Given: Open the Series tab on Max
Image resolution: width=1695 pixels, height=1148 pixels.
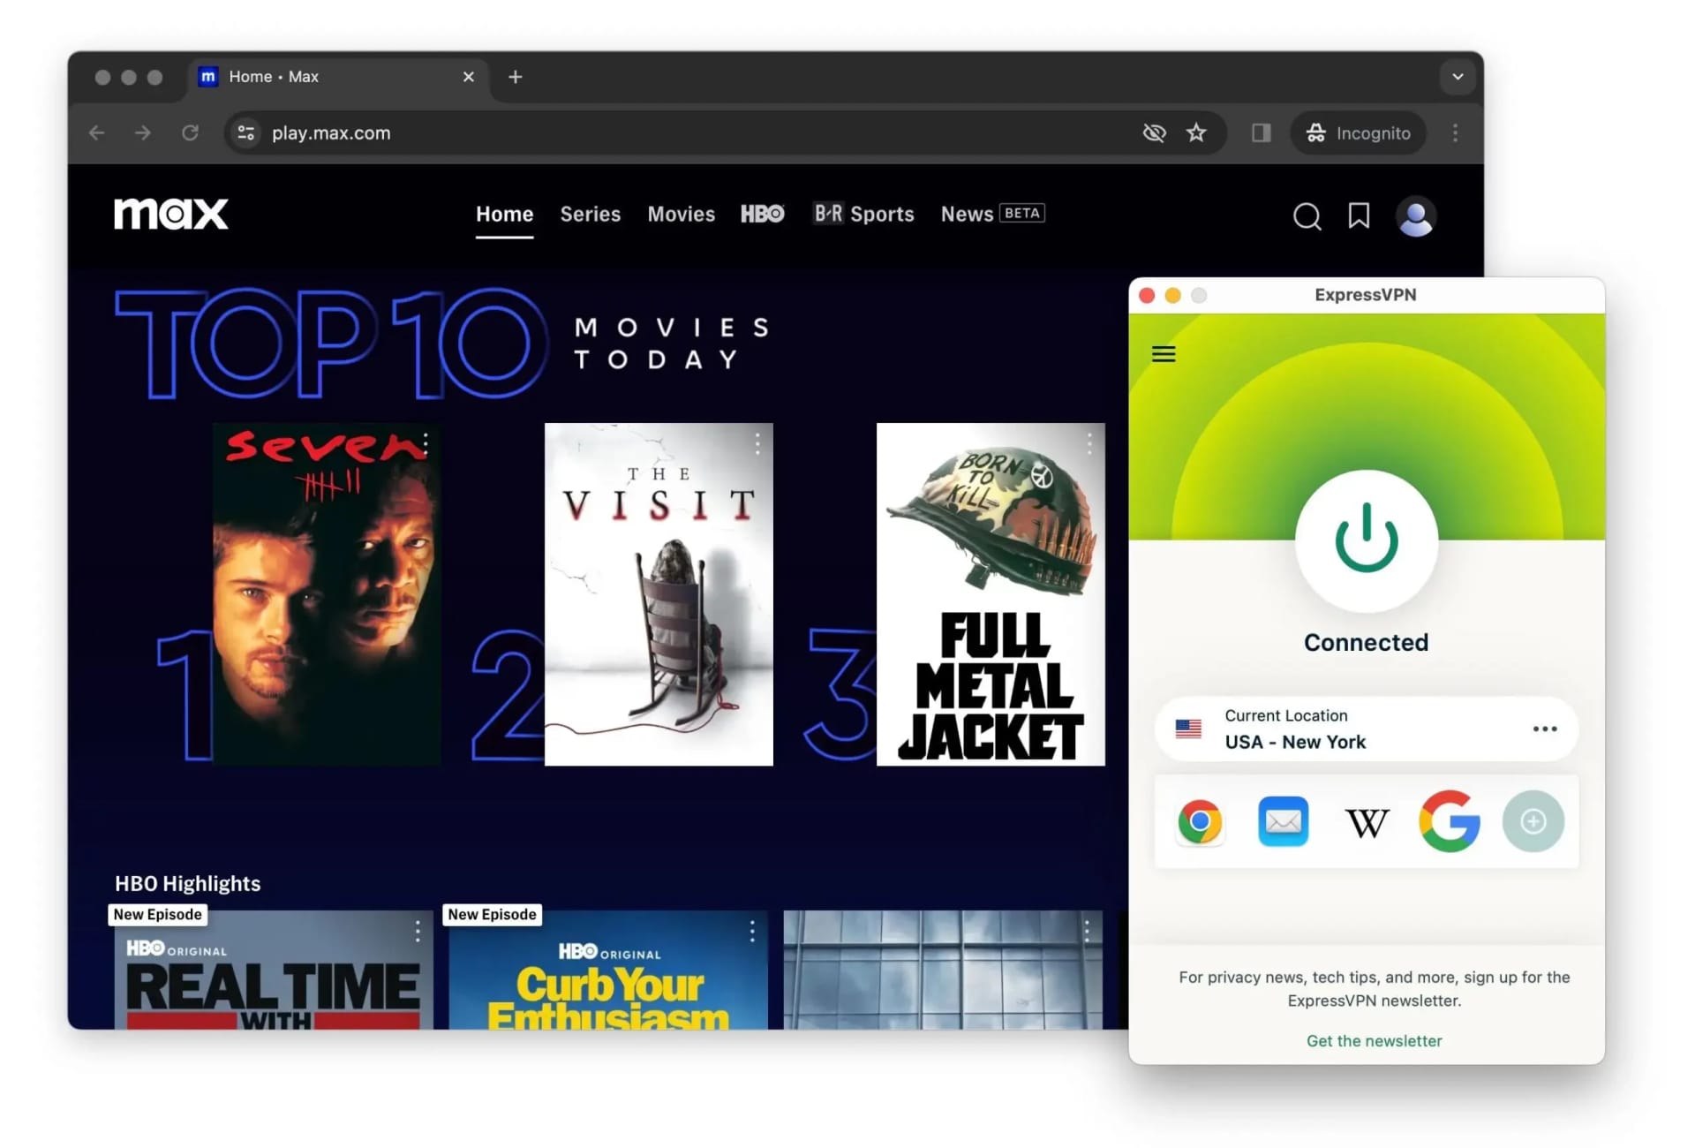Looking at the screenshot, I should (591, 213).
